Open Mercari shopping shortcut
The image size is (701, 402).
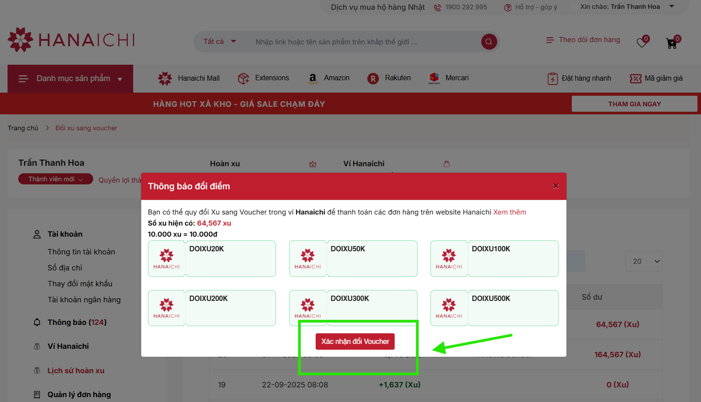pyautogui.click(x=448, y=78)
